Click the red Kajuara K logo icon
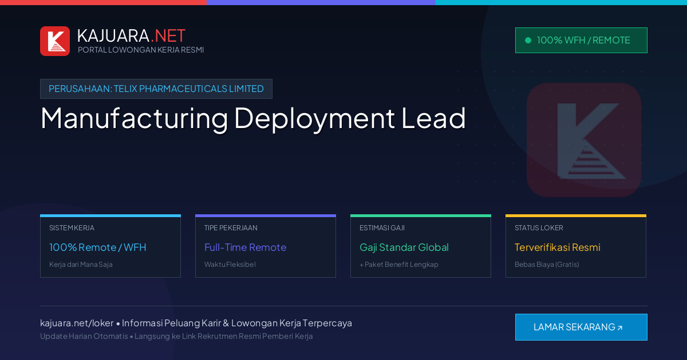The height and width of the screenshot is (360, 687). [55, 41]
